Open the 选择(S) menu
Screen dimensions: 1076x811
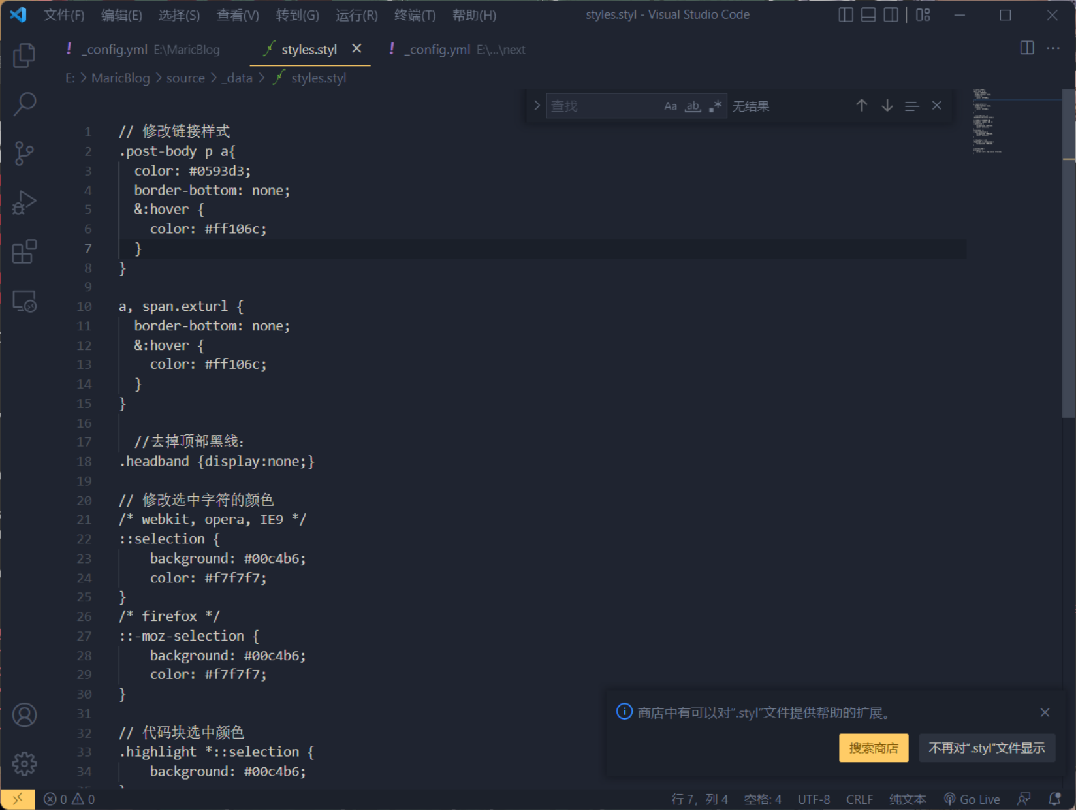179,15
